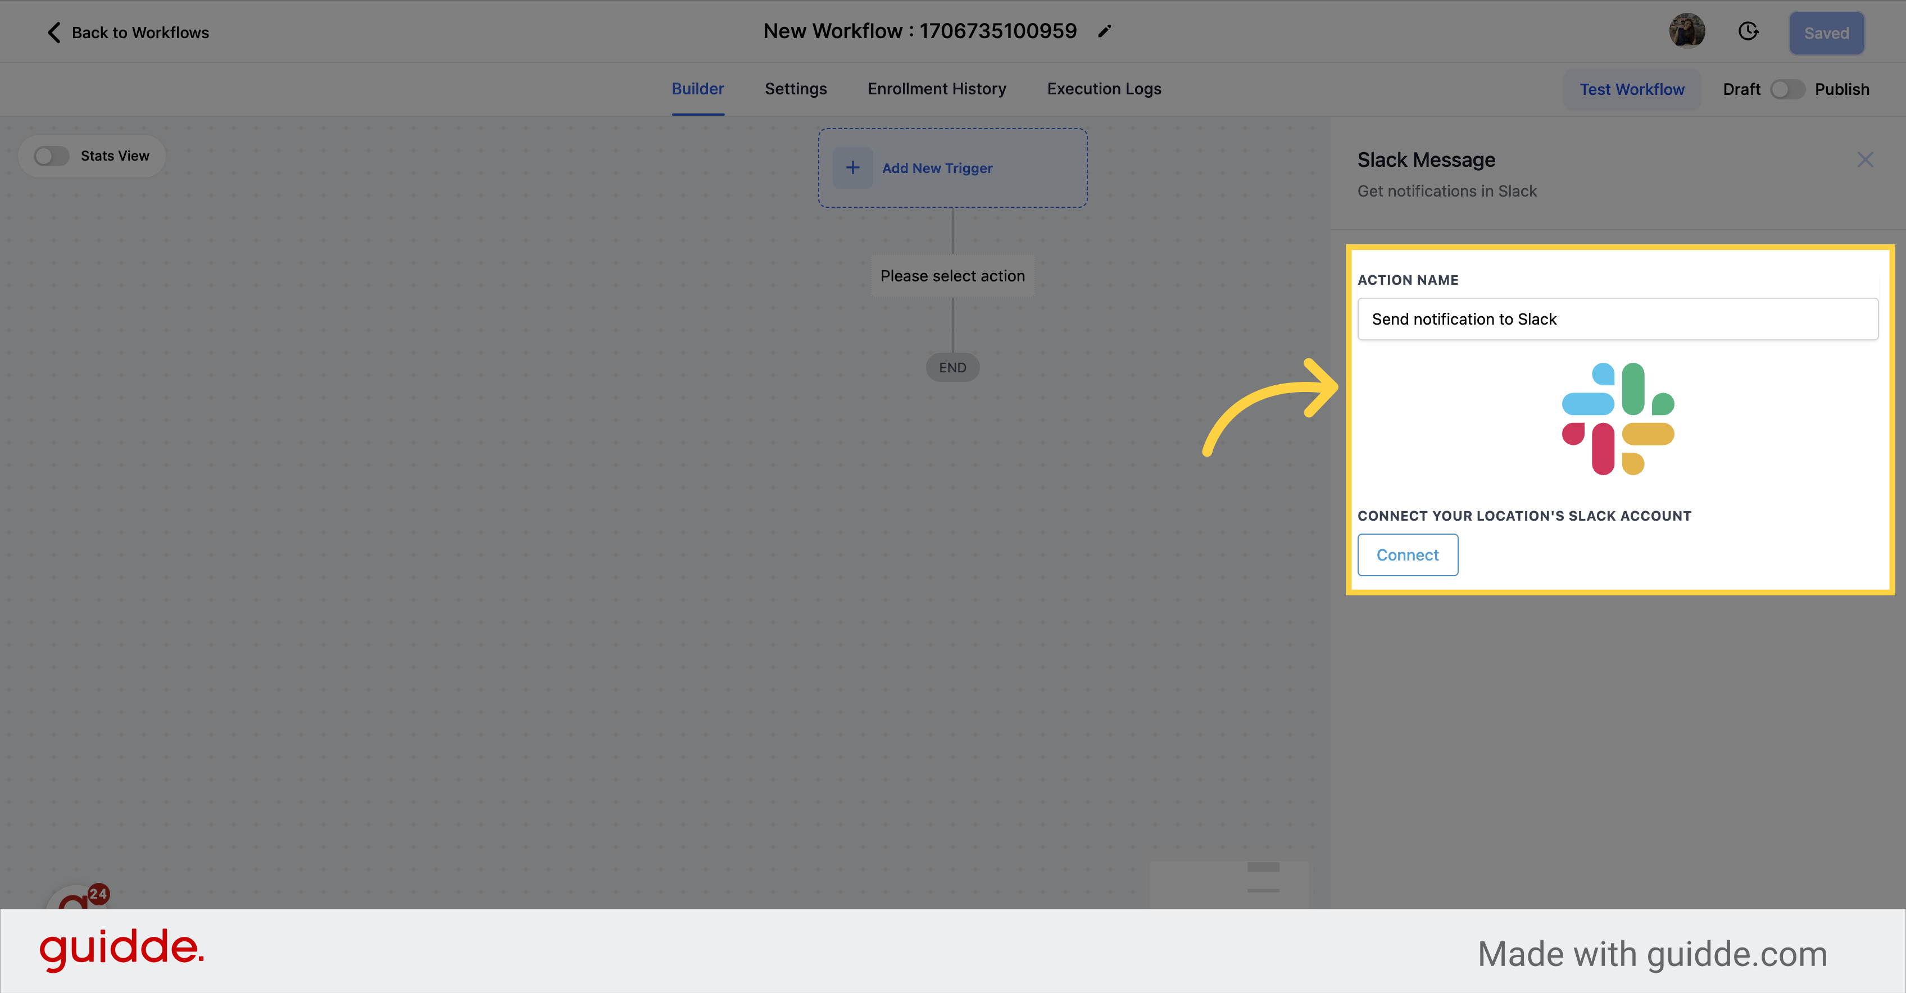Image resolution: width=1906 pixels, height=993 pixels.
Task: Click the Slack logo image
Action: click(x=1618, y=419)
